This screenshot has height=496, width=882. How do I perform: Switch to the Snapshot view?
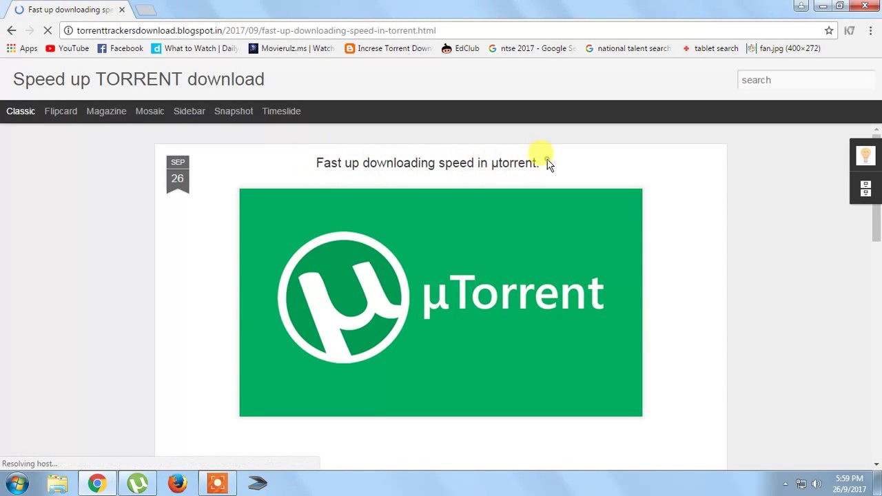coord(234,111)
